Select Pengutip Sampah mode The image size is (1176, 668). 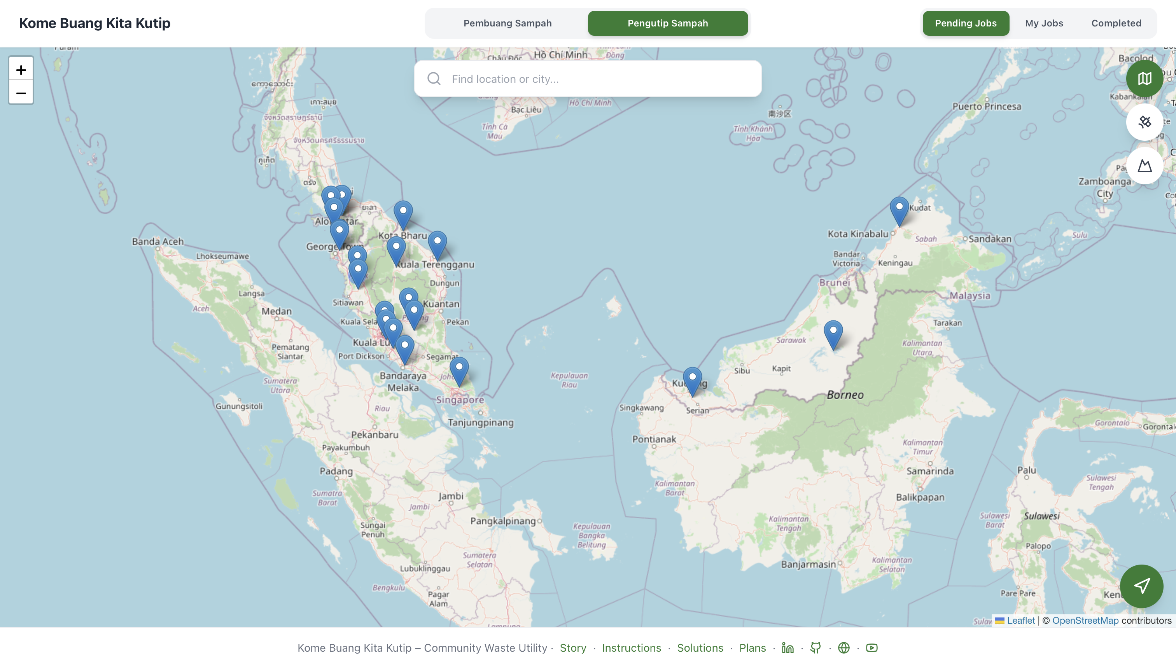pos(667,23)
